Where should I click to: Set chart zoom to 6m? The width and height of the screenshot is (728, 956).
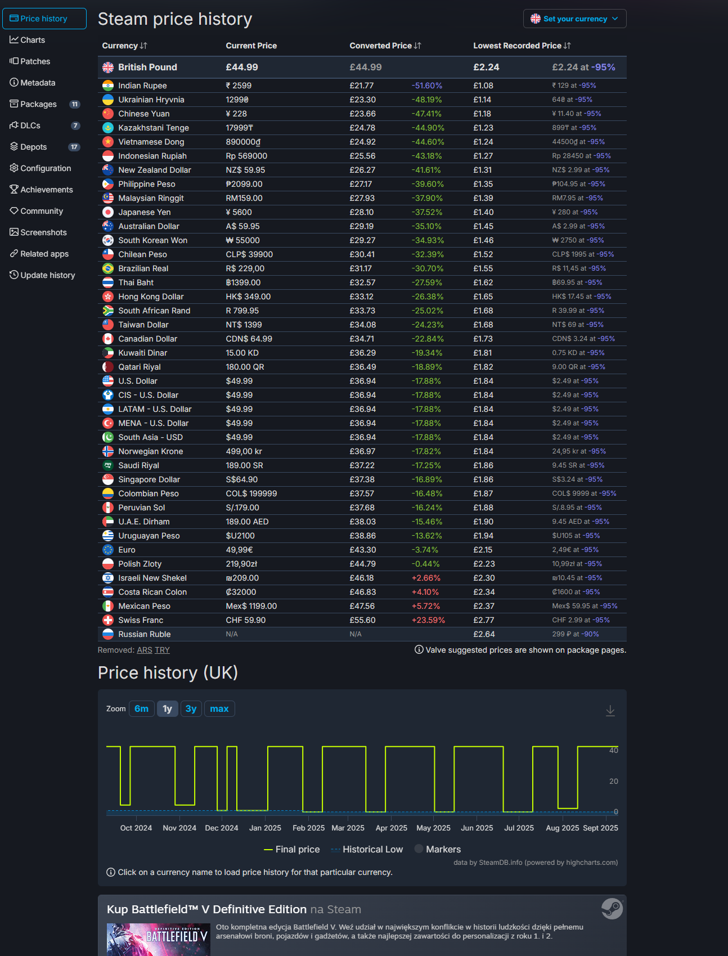142,709
